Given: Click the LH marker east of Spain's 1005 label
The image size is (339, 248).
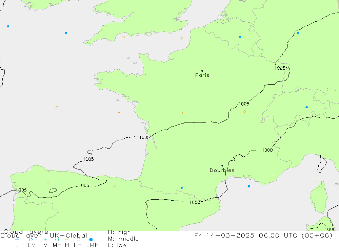Looking at the screenshot, I should 115,186.
